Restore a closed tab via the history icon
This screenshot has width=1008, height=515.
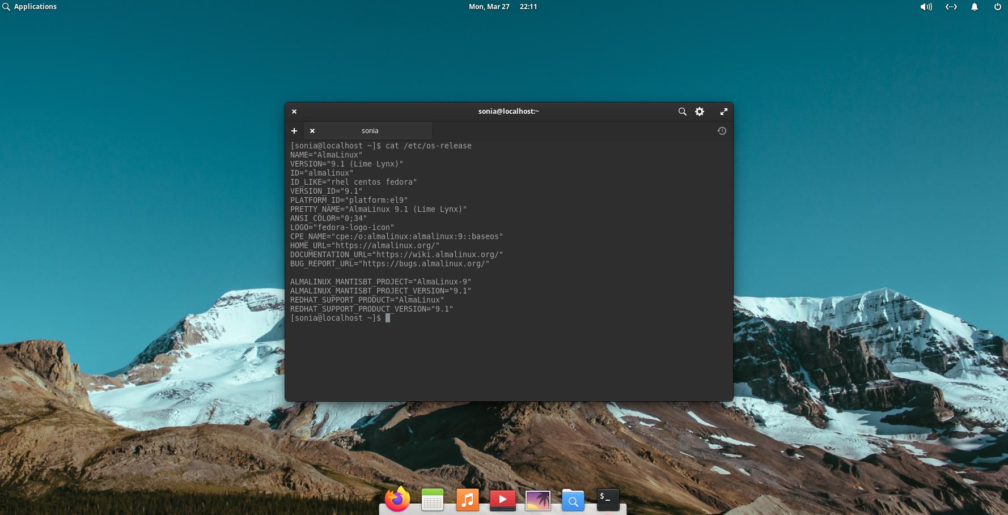[722, 131]
